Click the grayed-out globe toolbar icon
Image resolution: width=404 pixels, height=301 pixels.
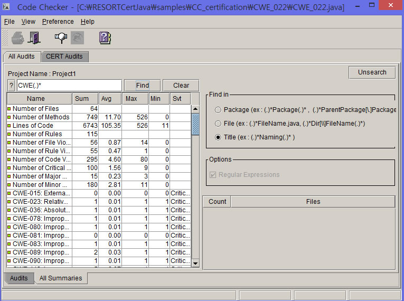(x=77, y=38)
